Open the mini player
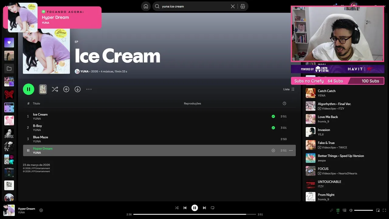 (x=378, y=210)
